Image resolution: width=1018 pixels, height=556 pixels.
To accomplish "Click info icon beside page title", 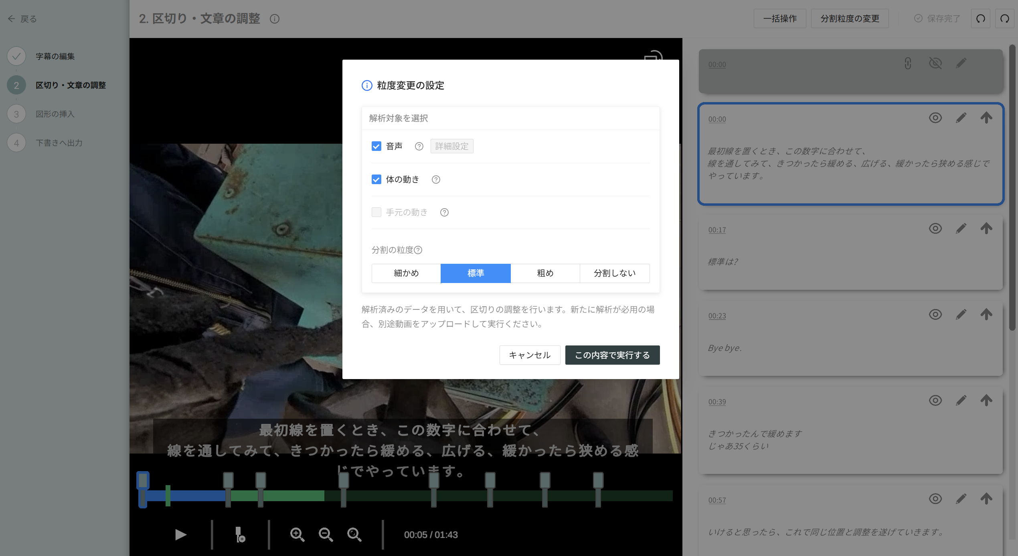I will tap(275, 19).
